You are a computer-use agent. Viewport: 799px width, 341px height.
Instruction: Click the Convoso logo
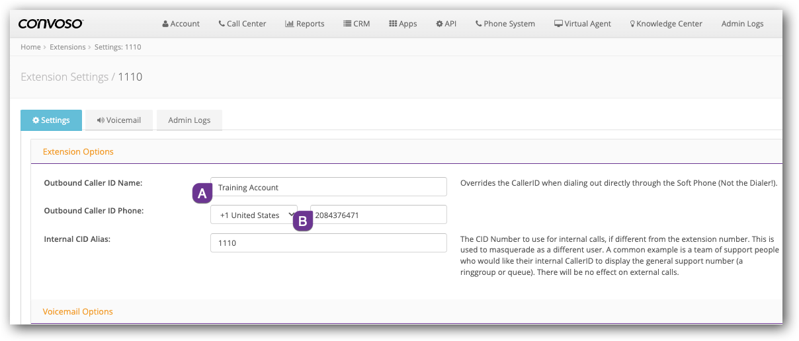click(50, 24)
